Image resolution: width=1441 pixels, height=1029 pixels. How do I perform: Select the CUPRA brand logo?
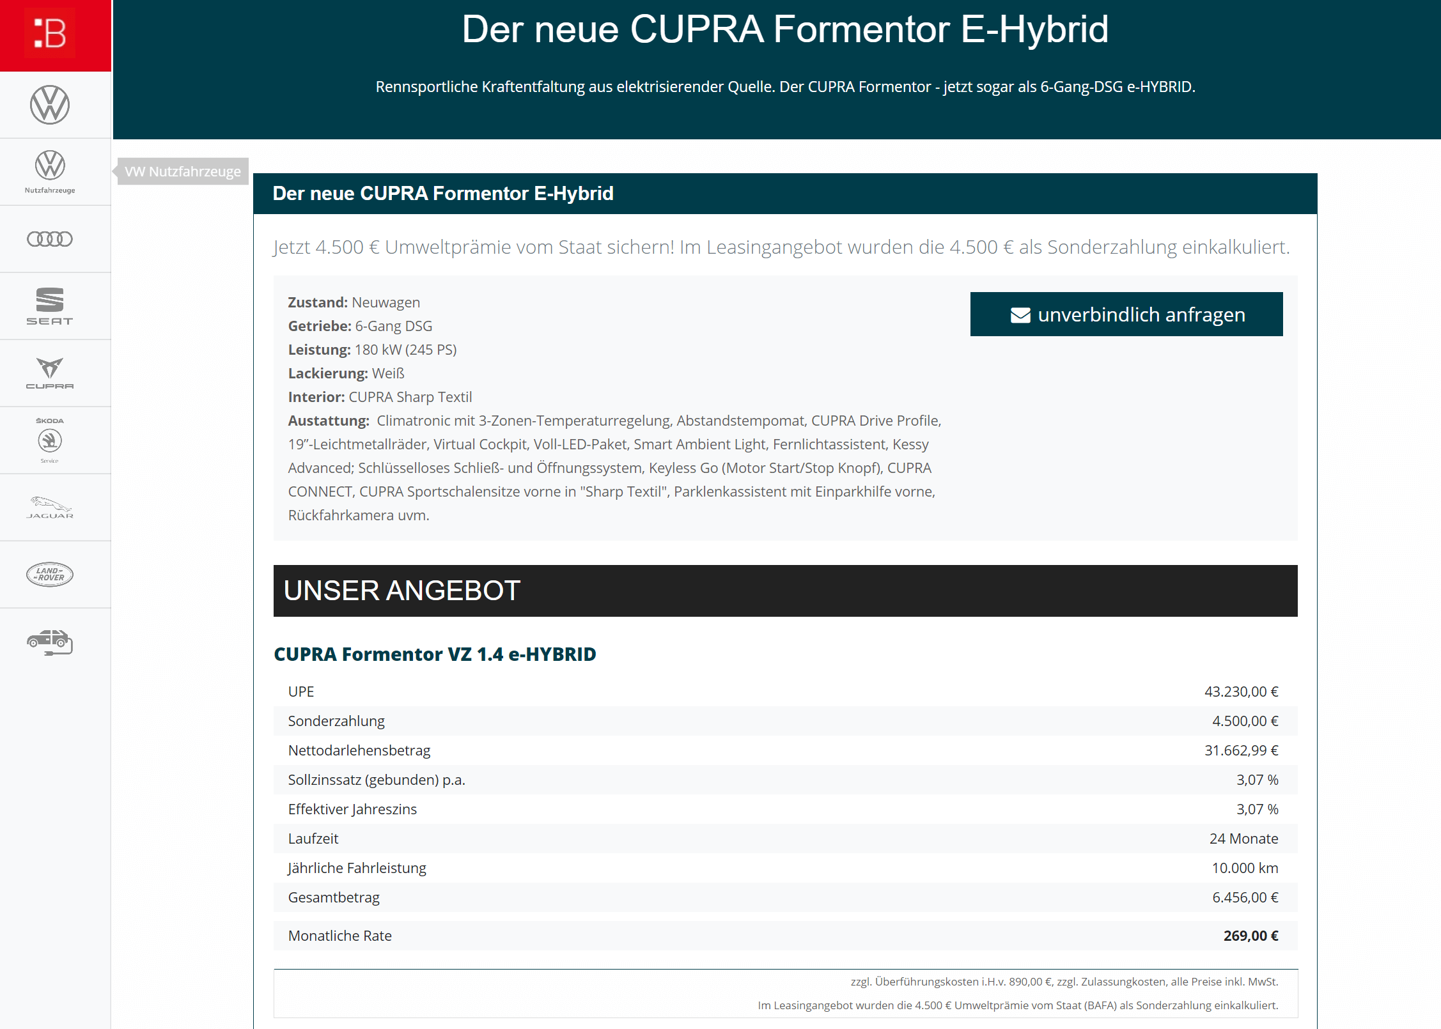[50, 373]
